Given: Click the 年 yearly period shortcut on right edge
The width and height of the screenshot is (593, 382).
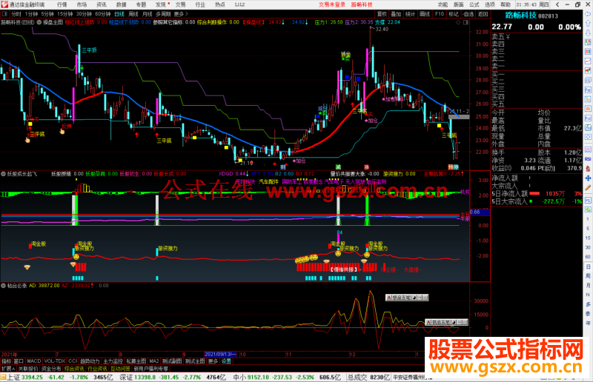Looking at the screenshot, I should [x=588, y=323].
